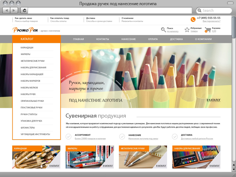Focus the browser Search field
Image resolution: width=236 pixels, height=177 pixels.
point(214,10)
